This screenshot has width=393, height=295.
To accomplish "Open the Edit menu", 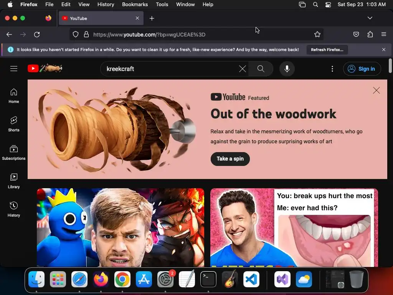I will coord(66,5).
